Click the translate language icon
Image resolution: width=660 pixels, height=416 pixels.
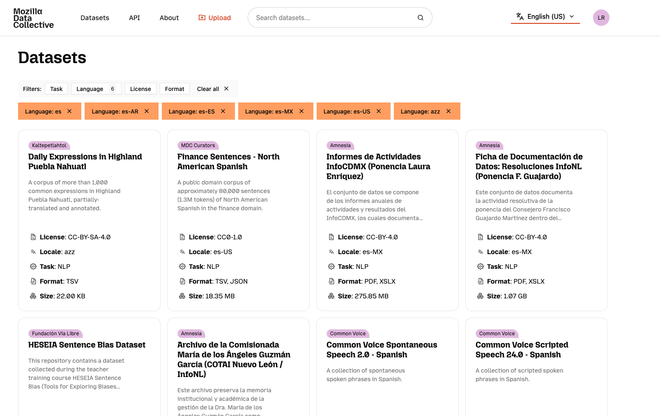coord(520,16)
